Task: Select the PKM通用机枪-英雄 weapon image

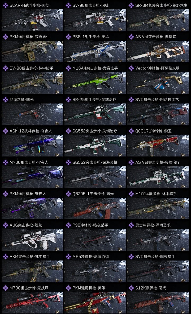Action: click(x=95, y=303)
